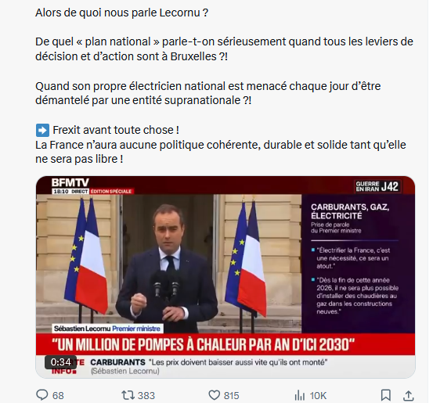The height and width of the screenshot is (403, 433).
Task: Click the 815 likes count
Action: point(232,395)
